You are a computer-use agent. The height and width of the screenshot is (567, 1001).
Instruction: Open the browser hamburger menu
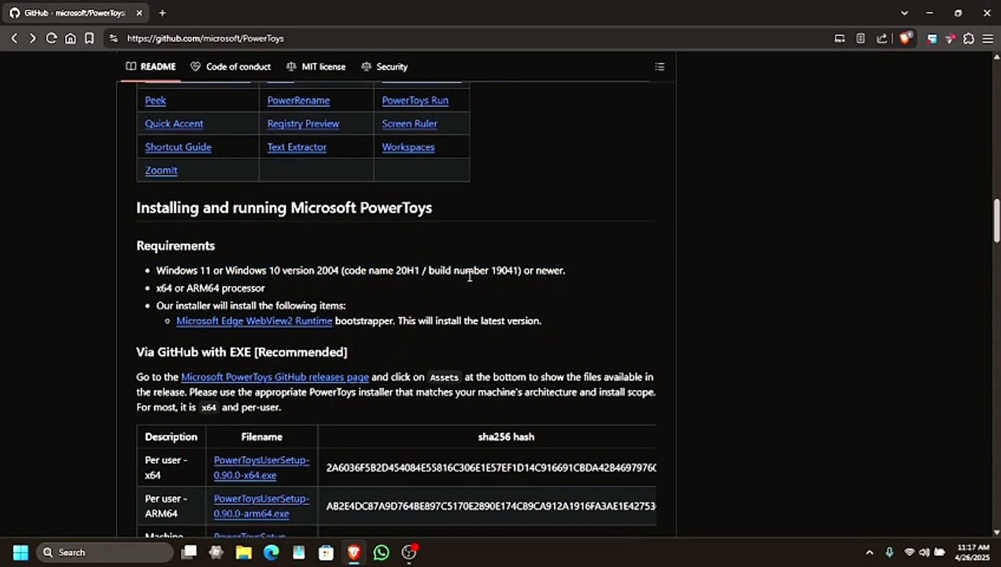pyautogui.click(x=988, y=38)
